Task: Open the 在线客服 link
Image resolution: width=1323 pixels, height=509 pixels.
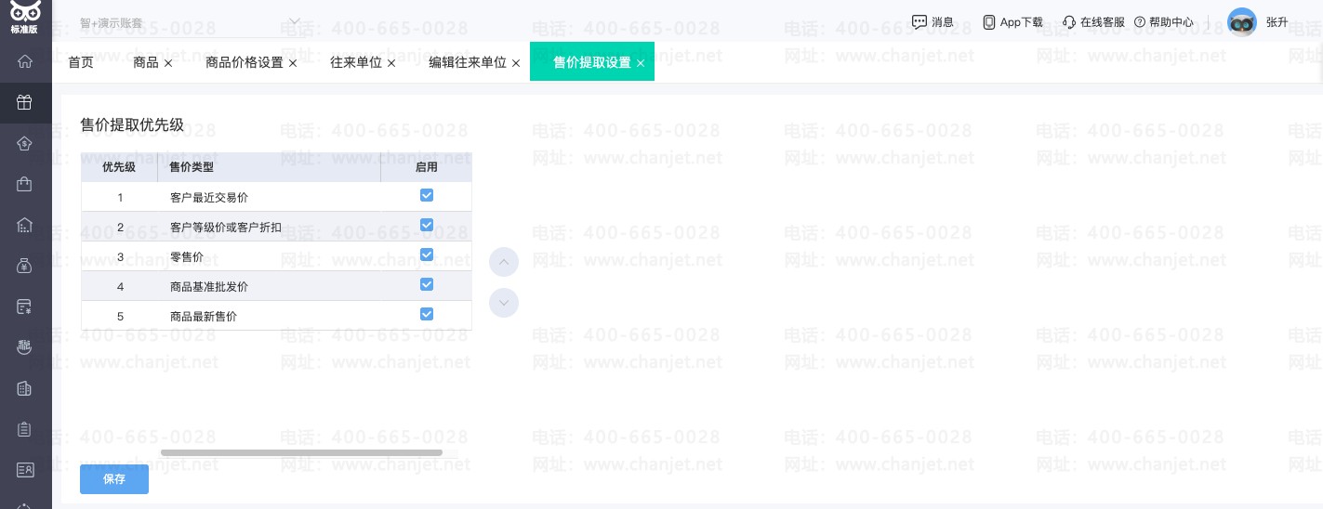Action: pos(1103,21)
